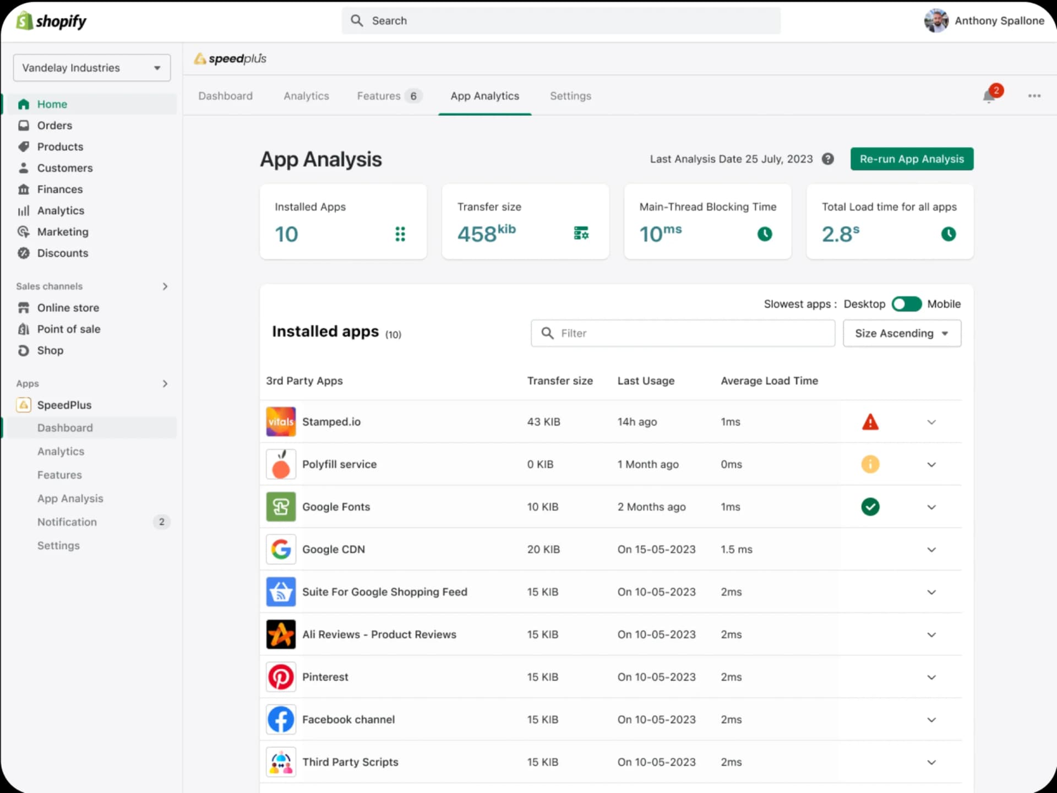Viewport: 1057px width, 793px height.
Task: Click the Suite For Google Shopping Feed icon
Action: tap(281, 592)
